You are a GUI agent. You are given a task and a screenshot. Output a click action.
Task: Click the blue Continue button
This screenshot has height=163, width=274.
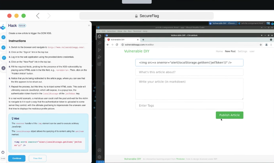pos(17,158)
